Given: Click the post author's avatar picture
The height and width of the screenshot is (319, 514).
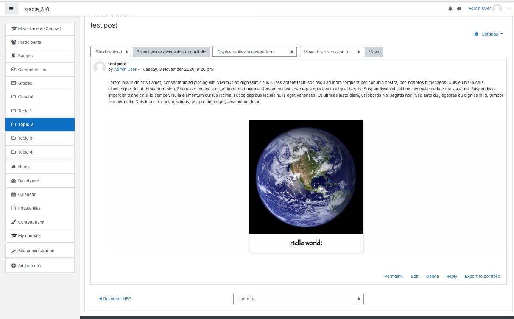Looking at the screenshot, I should [100, 67].
